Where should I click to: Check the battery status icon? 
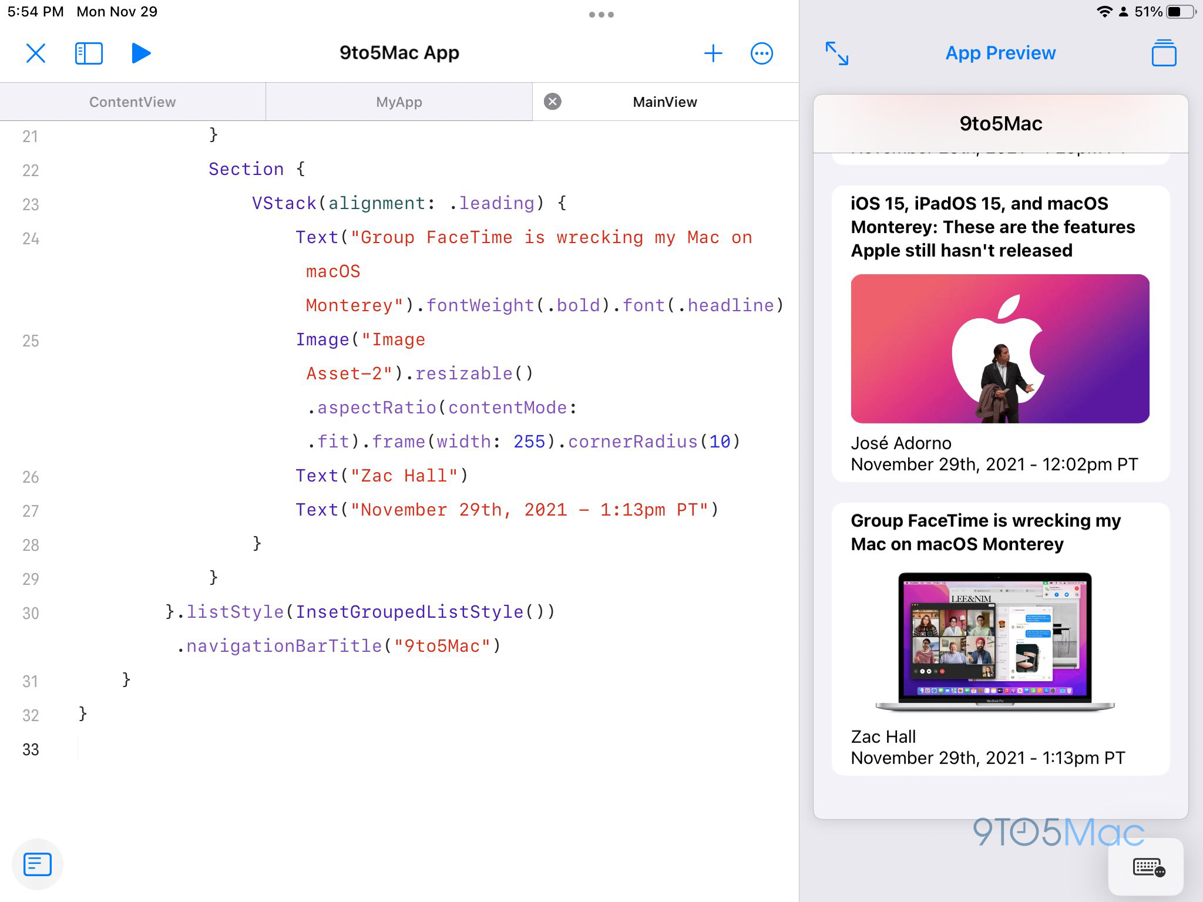1180,12
